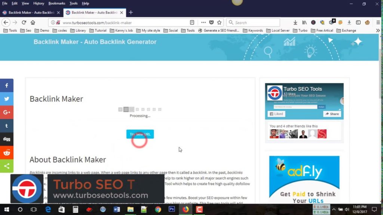Show sidebars icon in toolbar
383x215 pixels.
[358, 22]
